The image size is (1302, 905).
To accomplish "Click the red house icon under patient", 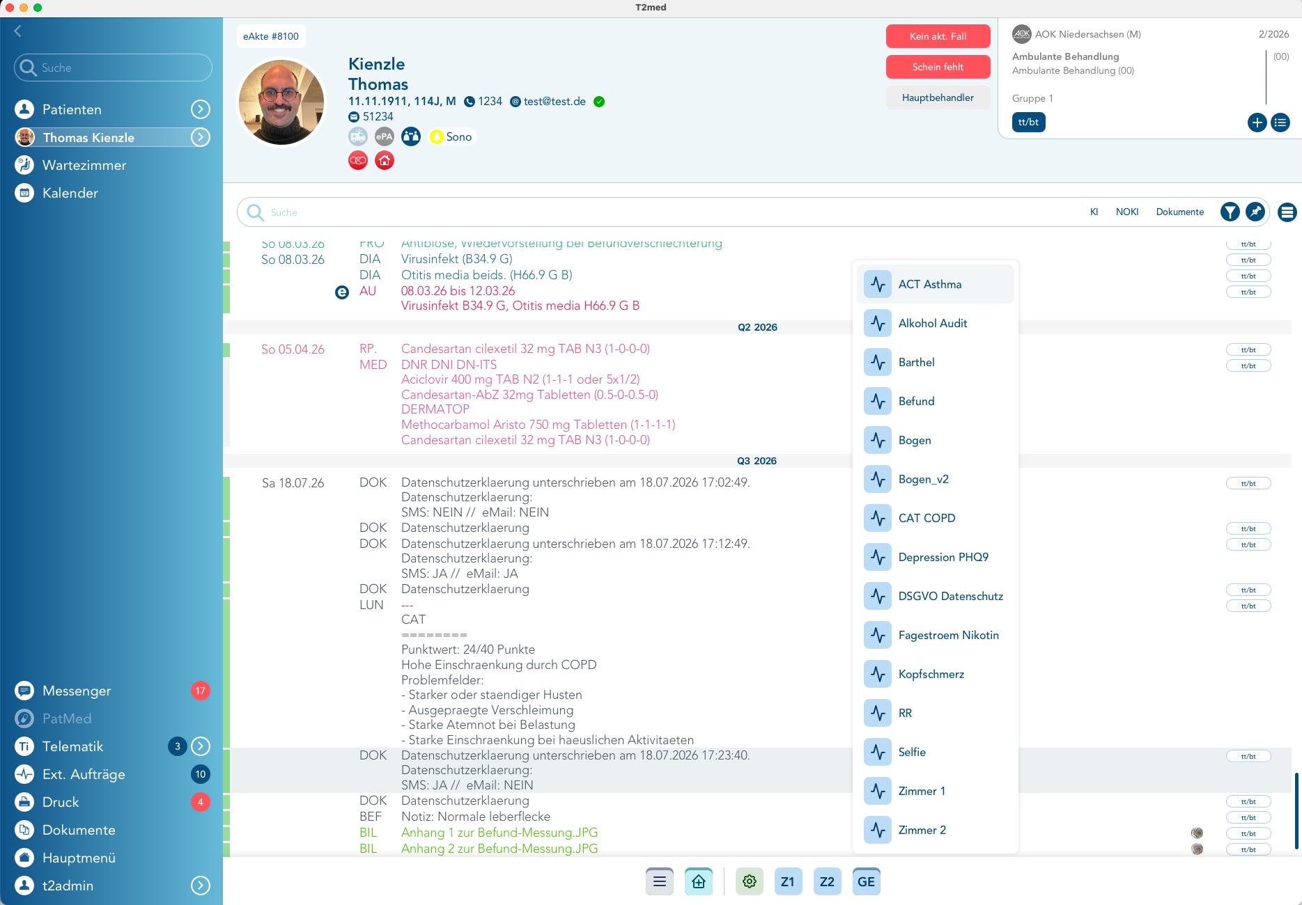I will [x=385, y=160].
